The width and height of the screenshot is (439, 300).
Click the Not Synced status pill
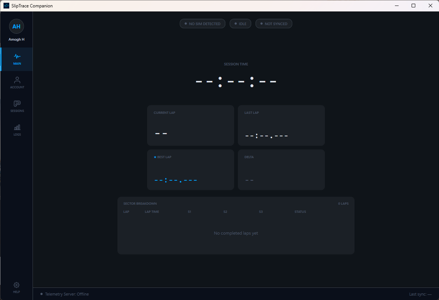274,24
